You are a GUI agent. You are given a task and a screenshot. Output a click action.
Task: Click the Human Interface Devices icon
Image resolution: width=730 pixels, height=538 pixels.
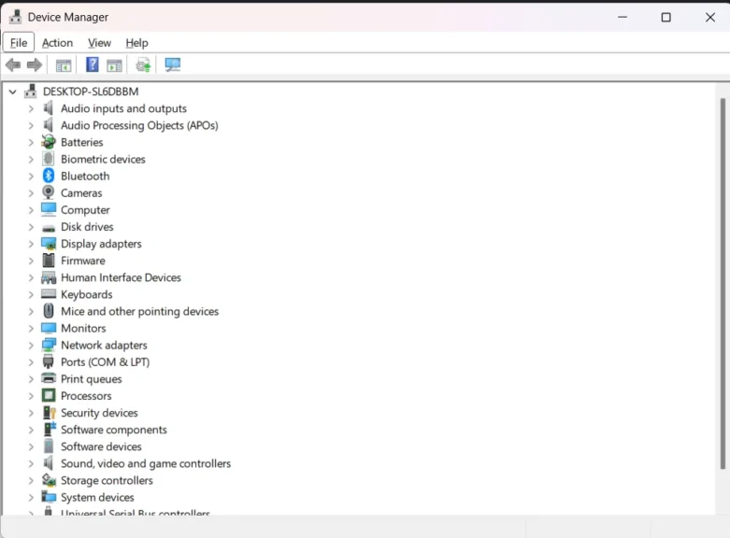49,277
